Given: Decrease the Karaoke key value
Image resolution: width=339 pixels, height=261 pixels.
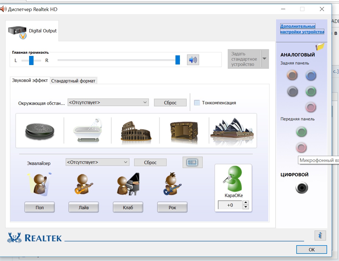Looking at the screenshot, I should click(246, 207).
